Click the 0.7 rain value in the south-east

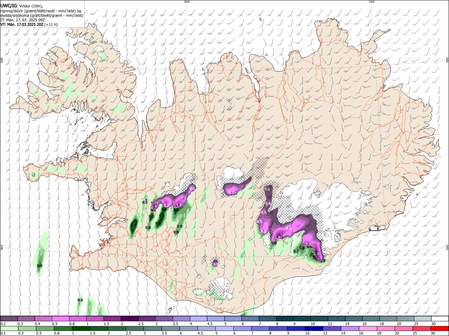[296, 251]
